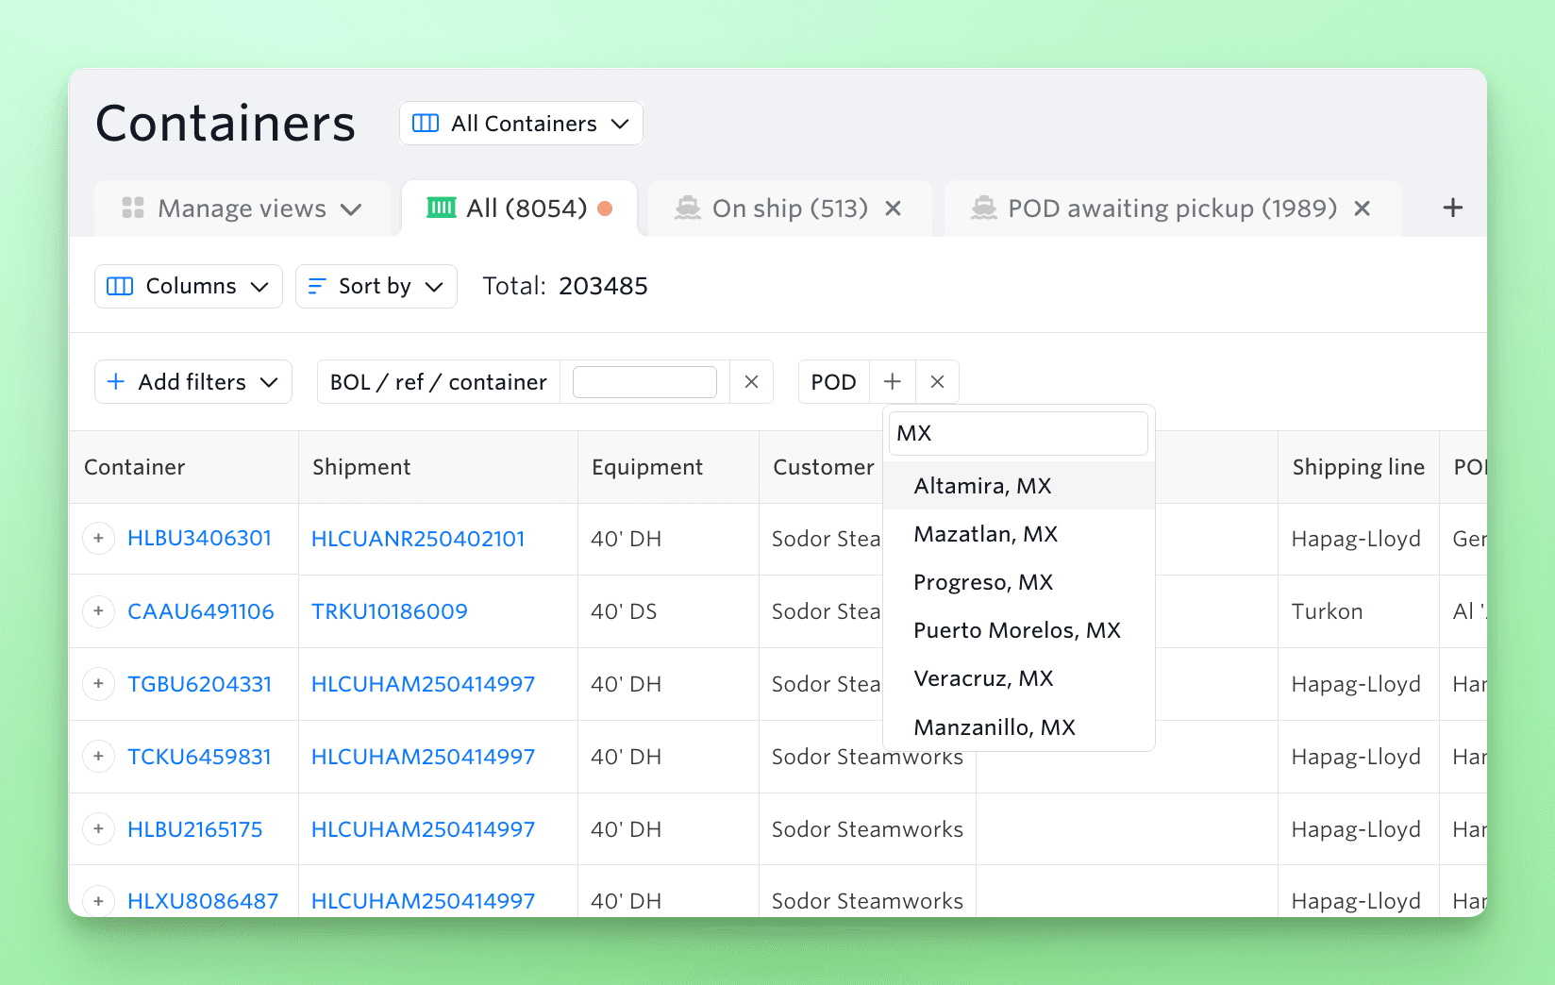1555x985 pixels.
Task: Open the Sort by dropdown
Action: (376, 287)
